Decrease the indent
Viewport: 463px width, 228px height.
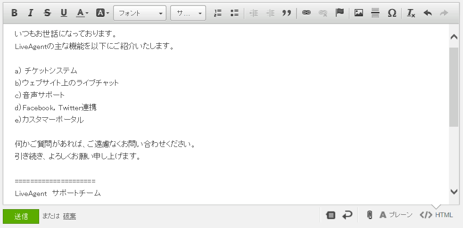click(254, 13)
